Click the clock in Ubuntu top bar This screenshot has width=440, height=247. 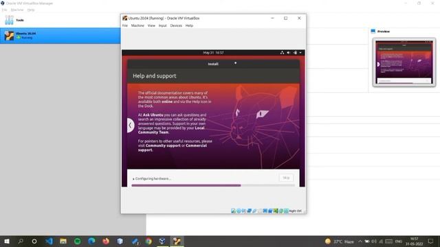(x=213, y=52)
